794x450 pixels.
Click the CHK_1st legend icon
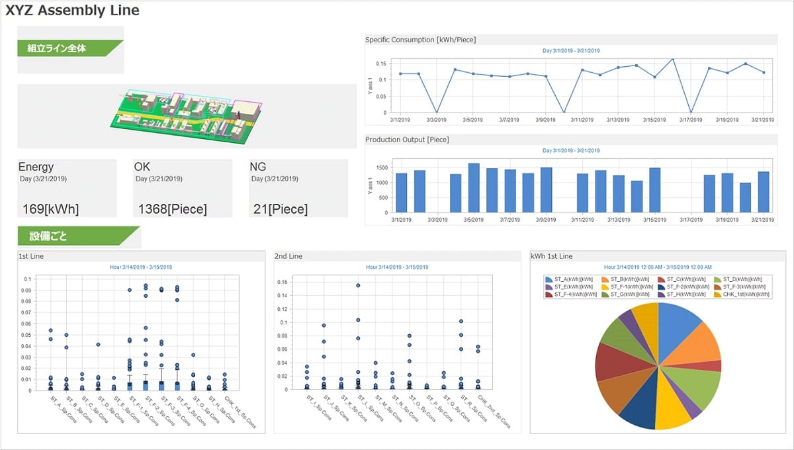point(717,294)
